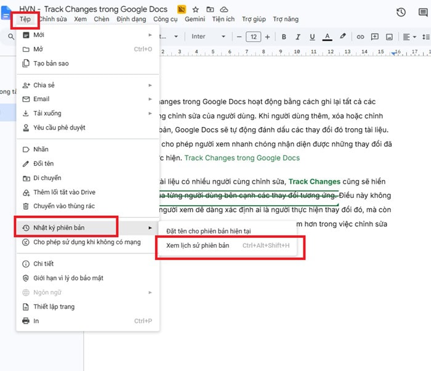This screenshot has height=371, width=431.
Task: Select Yêu cầu phê duyệt
Action: 87,128
